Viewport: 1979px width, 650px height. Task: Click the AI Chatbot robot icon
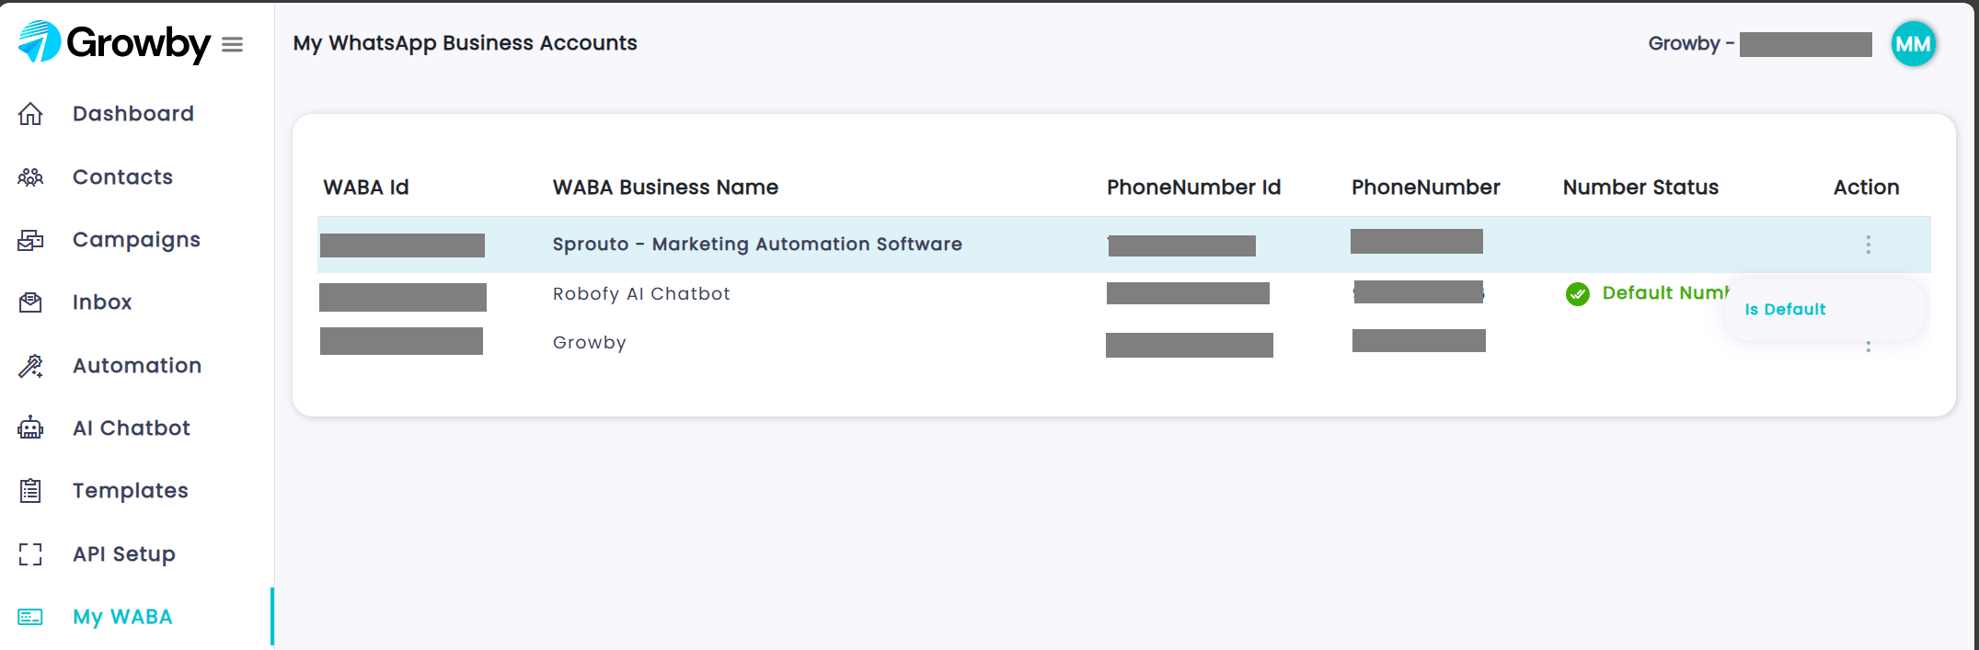click(x=30, y=428)
